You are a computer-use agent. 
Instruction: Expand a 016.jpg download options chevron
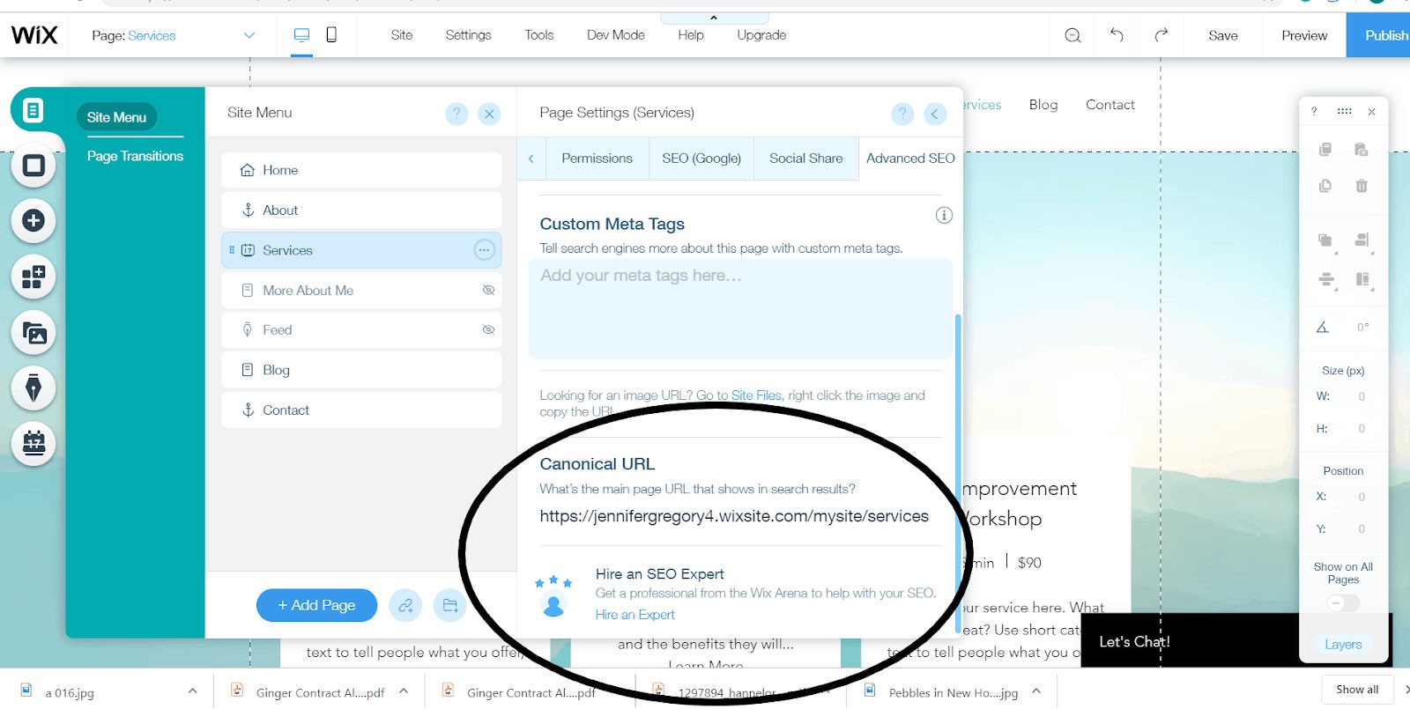point(192,691)
